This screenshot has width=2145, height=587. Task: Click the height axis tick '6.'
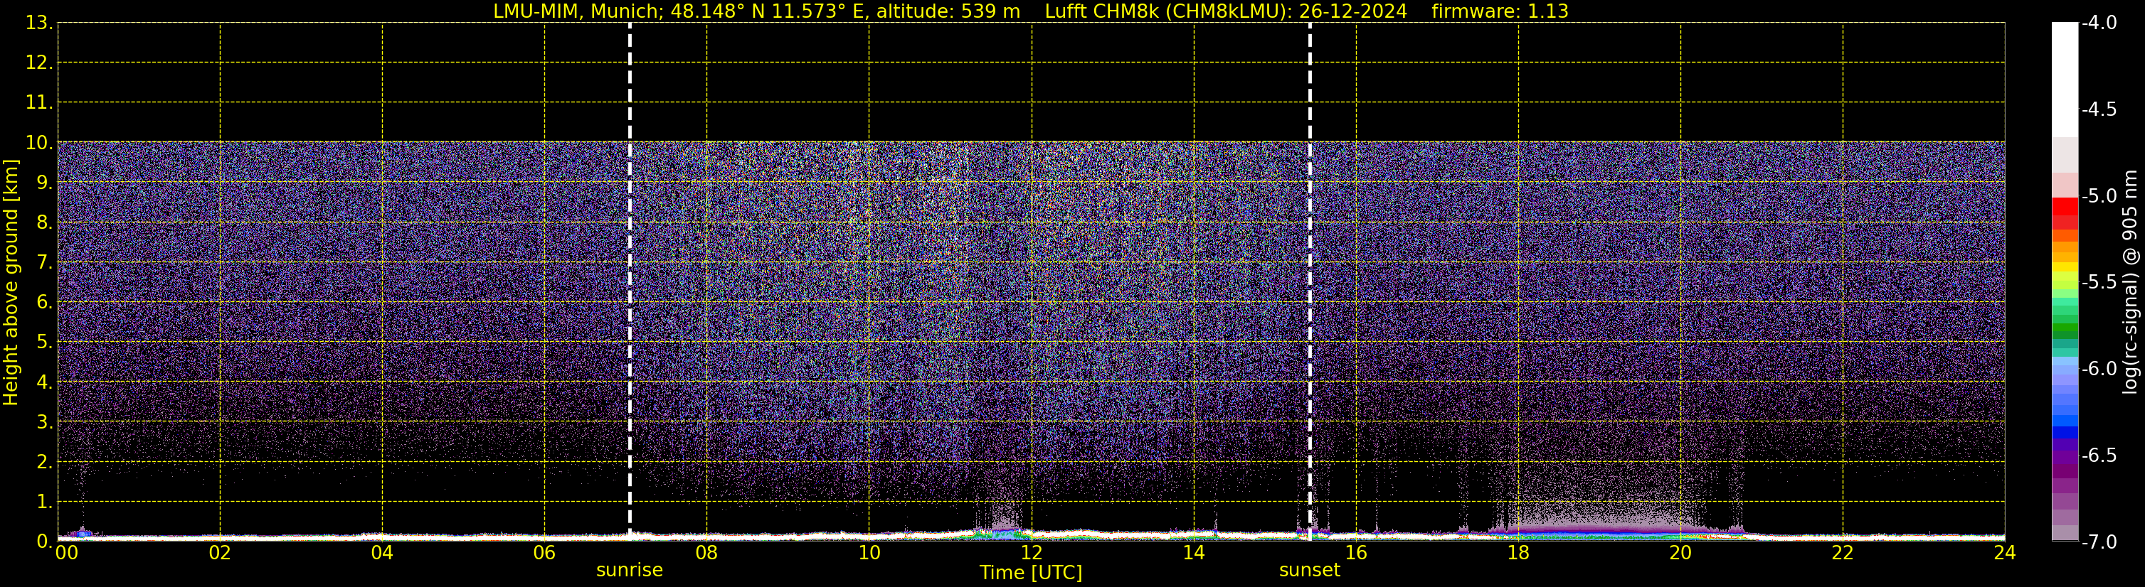(x=44, y=302)
